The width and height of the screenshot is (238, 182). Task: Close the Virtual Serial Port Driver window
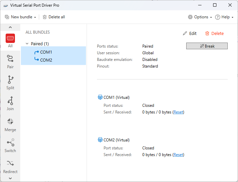[x=230, y=5]
